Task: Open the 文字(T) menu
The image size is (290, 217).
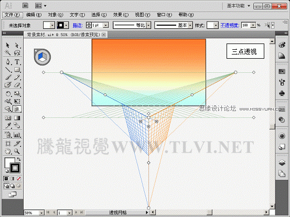Action: pyautogui.click(x=77, y=15)
